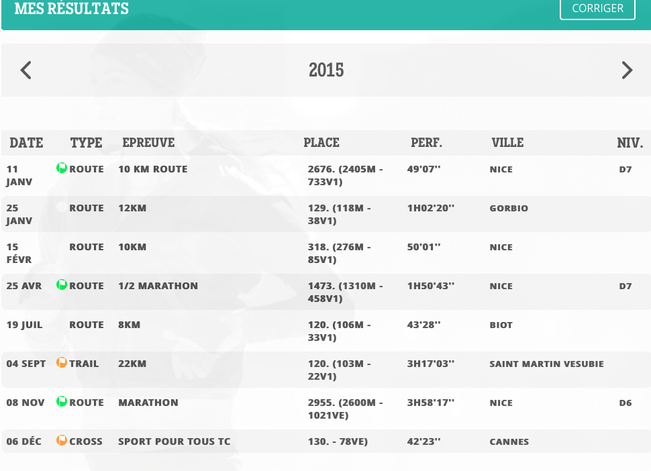Click the PLACE column header
This screenshot has height=471, width=651.
pos(321,143)
